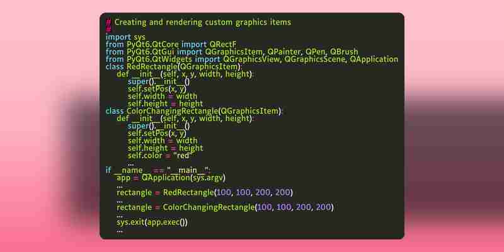The height and width of the screenshot is (252, 504).
Task: Click the line importing QRectF from PyQt6.QtCore
Action: pos(171,44)
